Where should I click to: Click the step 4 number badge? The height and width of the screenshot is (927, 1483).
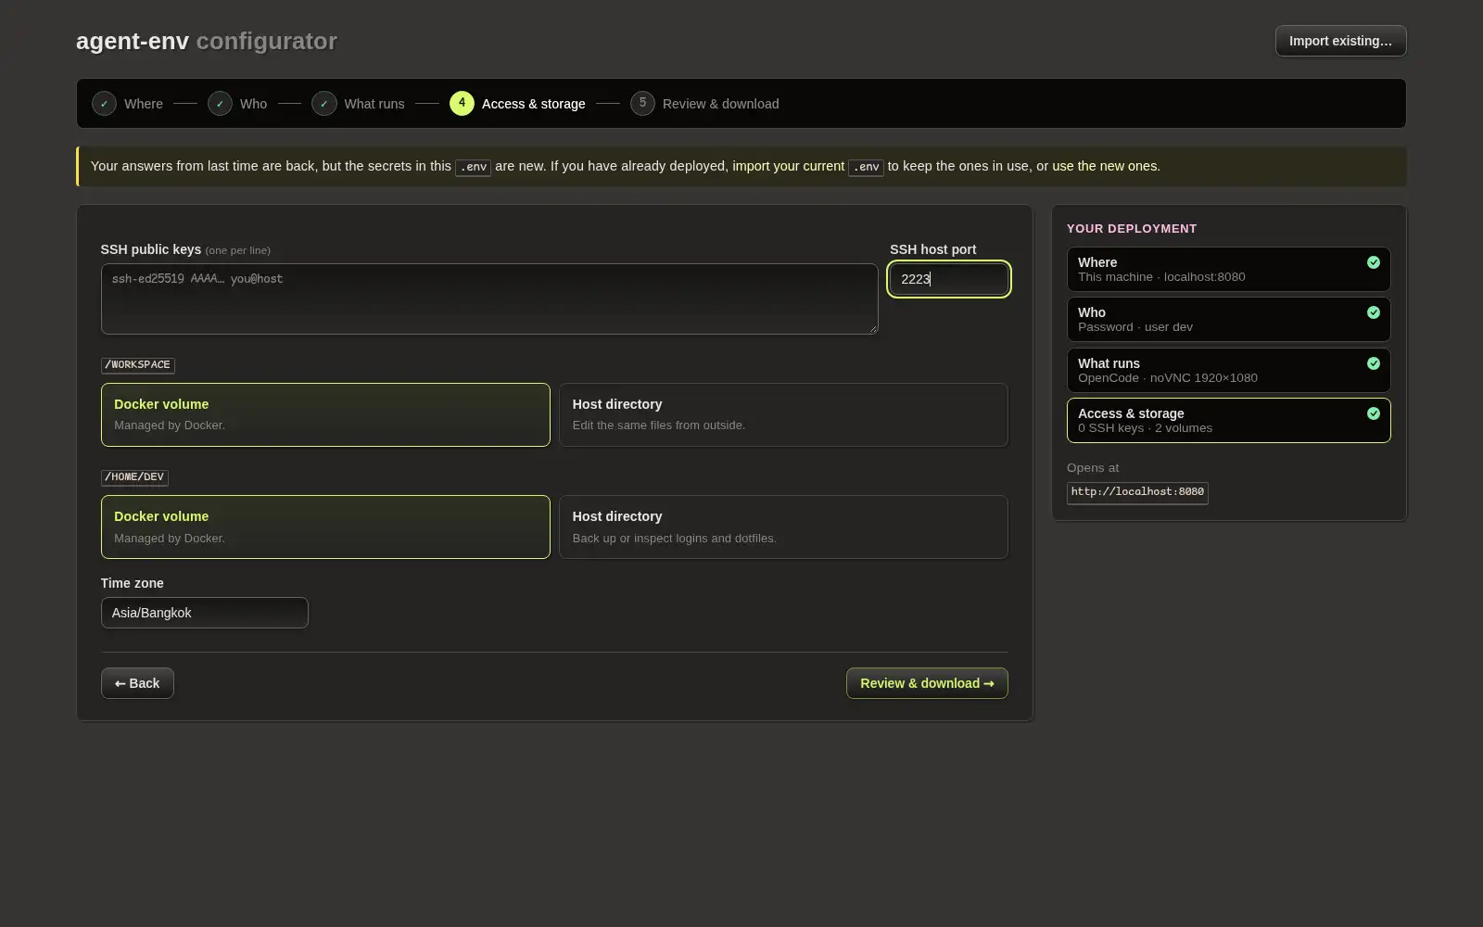click(x=462, y=103)
